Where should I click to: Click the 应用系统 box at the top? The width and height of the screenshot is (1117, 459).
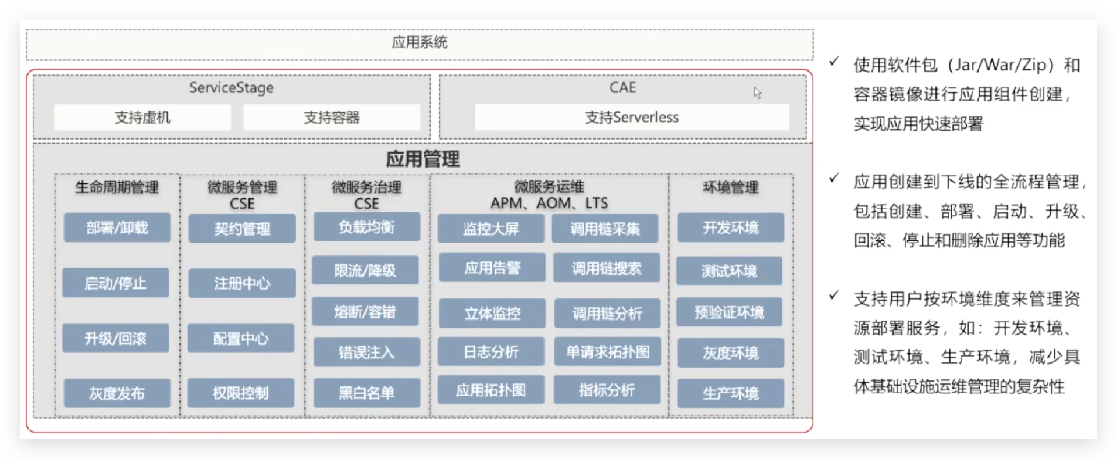click(x=419, y=44)
